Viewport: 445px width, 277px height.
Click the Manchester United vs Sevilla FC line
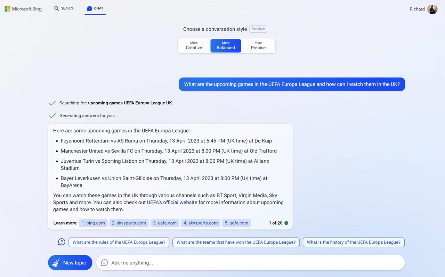(x=169, y=151)
